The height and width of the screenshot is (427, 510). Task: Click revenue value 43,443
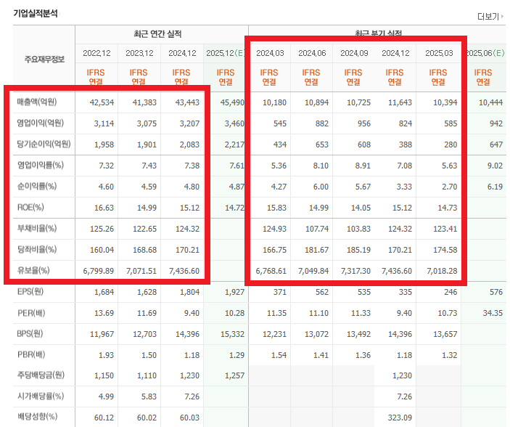(187, 102)
